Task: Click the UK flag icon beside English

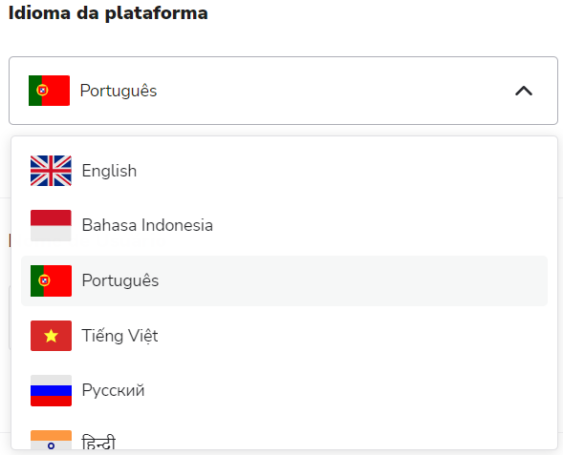Action: (x=51, y=171)
